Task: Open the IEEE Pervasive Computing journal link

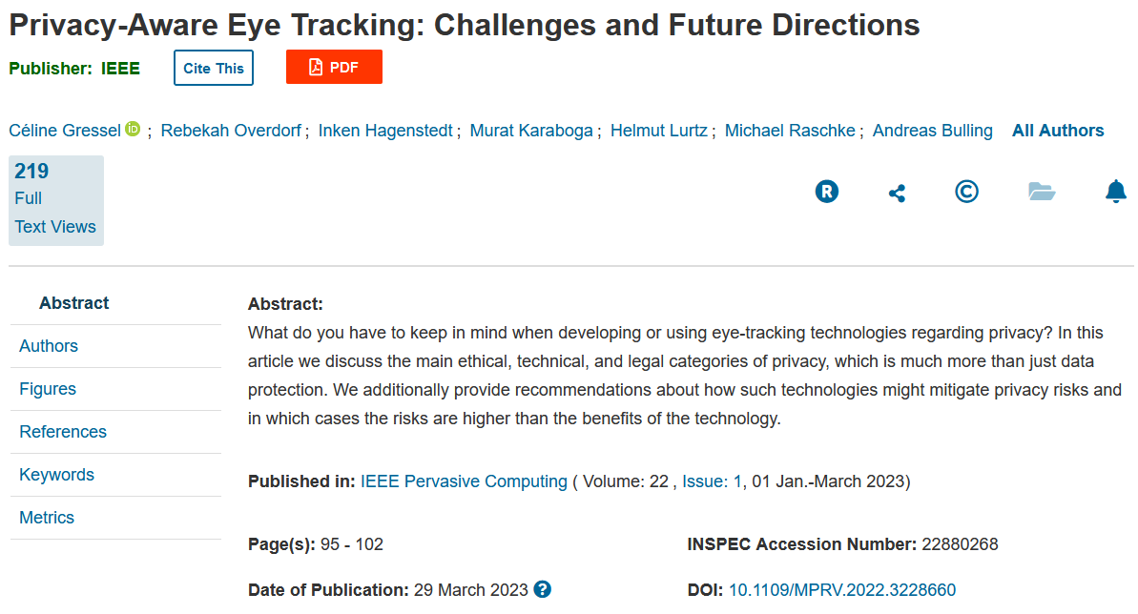Action: (x=464, y=481)
